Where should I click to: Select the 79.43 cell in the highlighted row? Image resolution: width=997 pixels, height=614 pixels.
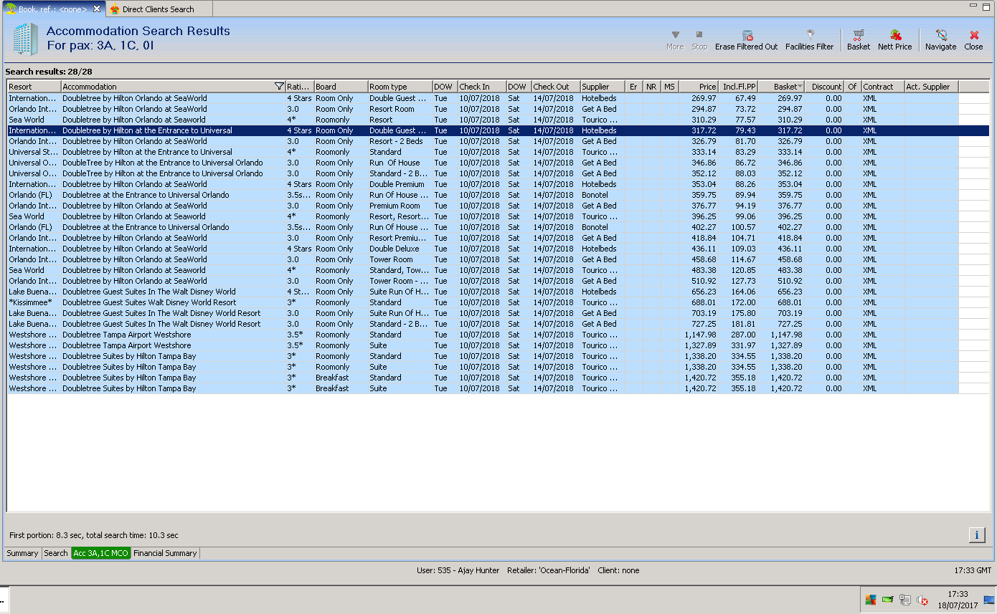(x=738, y=130)
